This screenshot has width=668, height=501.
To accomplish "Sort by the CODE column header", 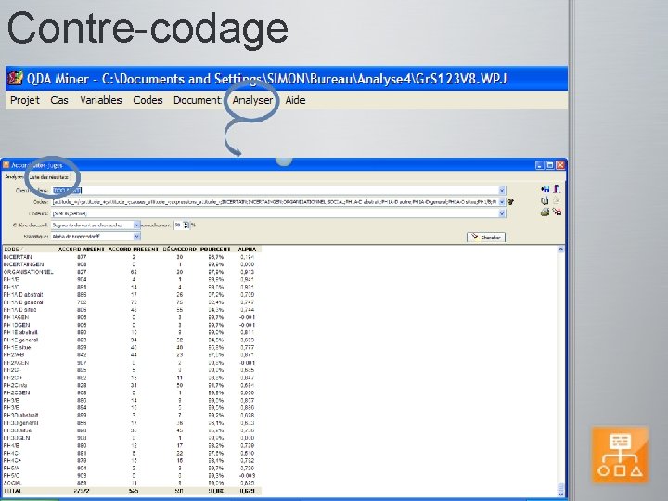I will point(14,250).
